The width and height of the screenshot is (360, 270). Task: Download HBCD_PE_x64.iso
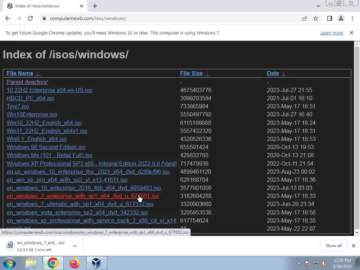(30, 98)
